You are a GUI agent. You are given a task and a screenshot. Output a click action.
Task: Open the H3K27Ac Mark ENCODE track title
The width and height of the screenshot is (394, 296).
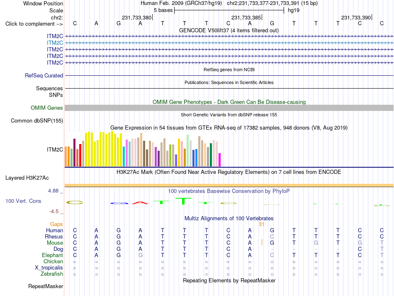[x=229, y=172]
